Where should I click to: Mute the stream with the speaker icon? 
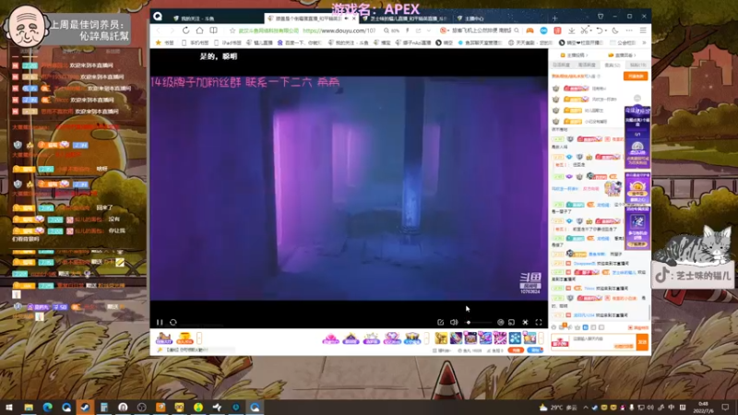coord(454,322)
